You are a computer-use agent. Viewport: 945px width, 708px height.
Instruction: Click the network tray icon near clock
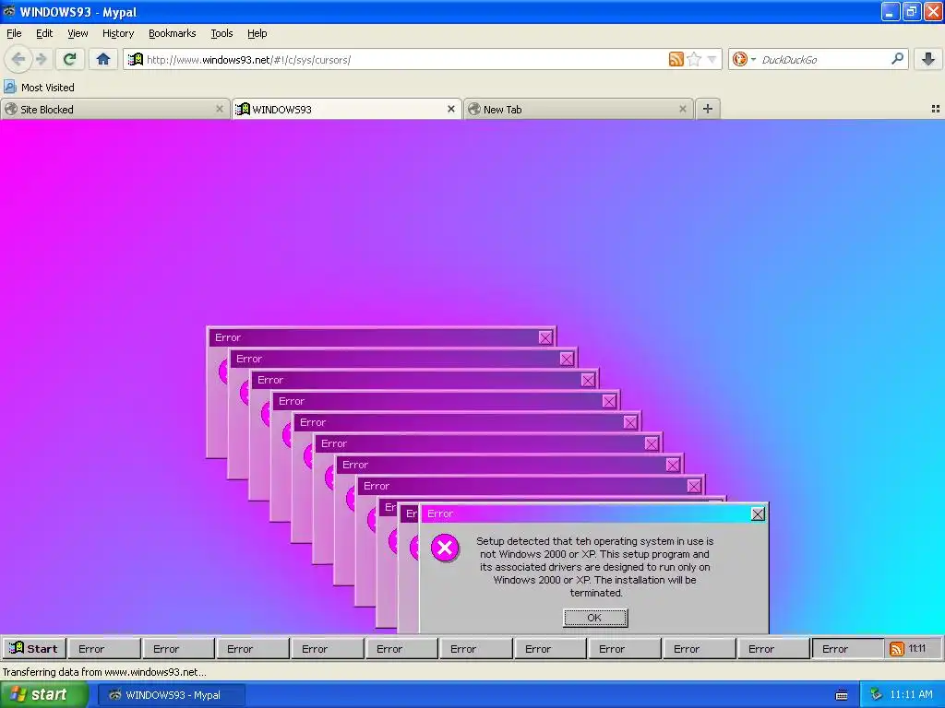point(876,695)
